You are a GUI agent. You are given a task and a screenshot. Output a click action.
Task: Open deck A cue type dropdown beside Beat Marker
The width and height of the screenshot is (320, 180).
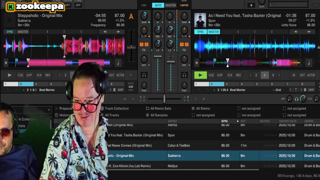pyautogui.click(x=24, y=90)
